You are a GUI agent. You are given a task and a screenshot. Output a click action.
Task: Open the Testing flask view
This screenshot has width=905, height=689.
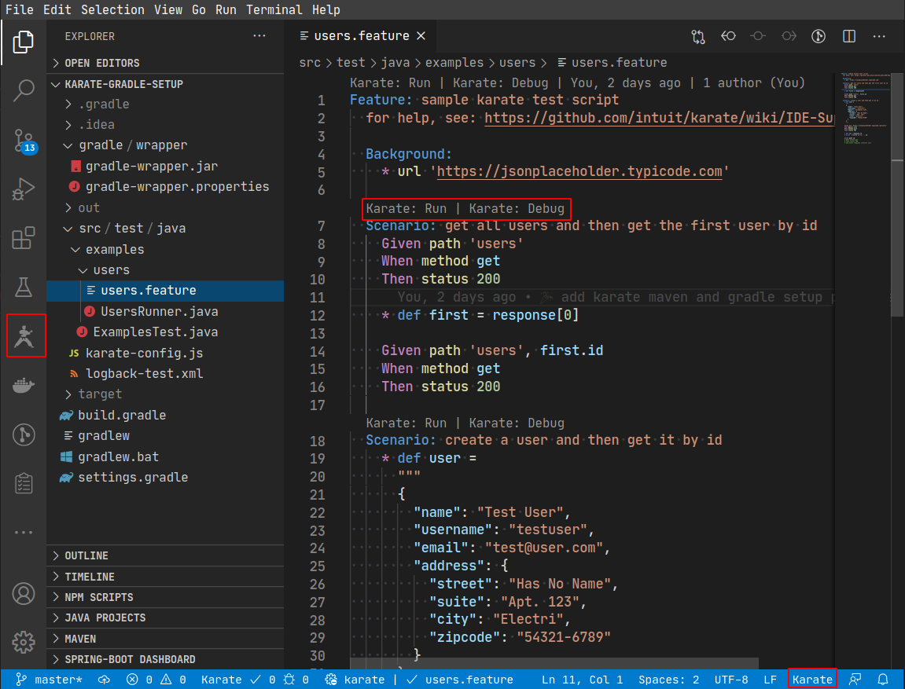click(24, 287)
